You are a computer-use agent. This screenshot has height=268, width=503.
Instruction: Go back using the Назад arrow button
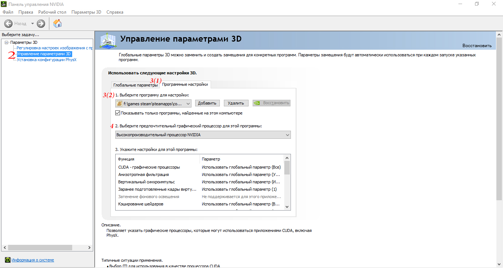(8, 24)
